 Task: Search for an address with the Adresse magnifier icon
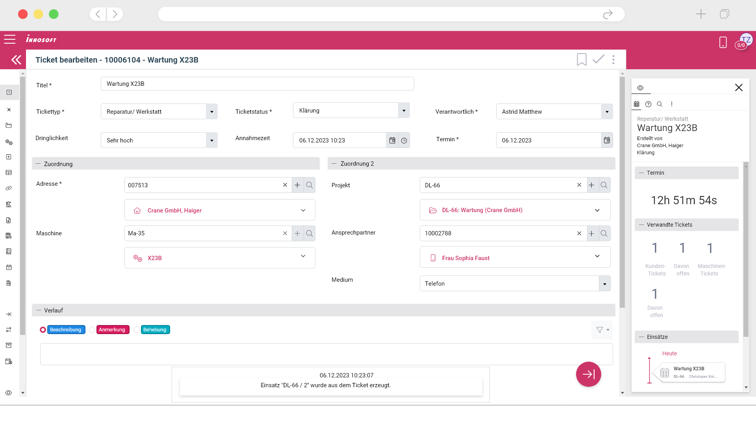point(310,185)
